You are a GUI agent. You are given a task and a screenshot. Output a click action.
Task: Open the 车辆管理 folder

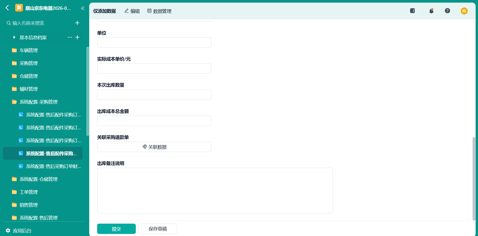tap(43, 50)
